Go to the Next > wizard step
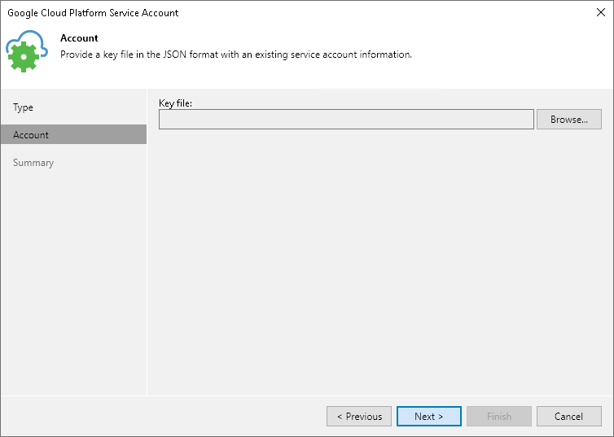The height and width of the screenshot is (437, 614). coord(429,417)
